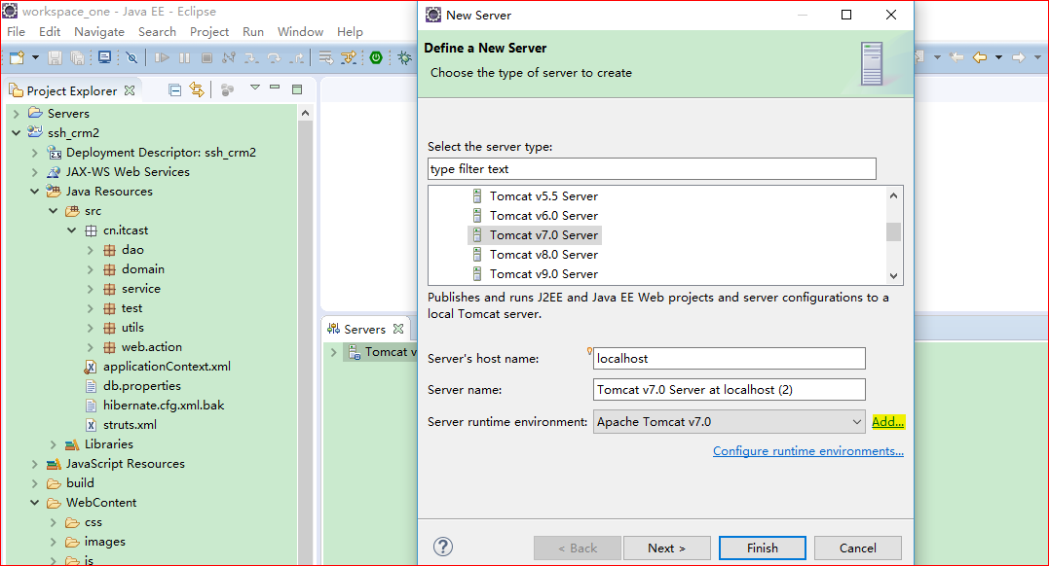Minimize the Project Explorer panel

tap(275, 88)
